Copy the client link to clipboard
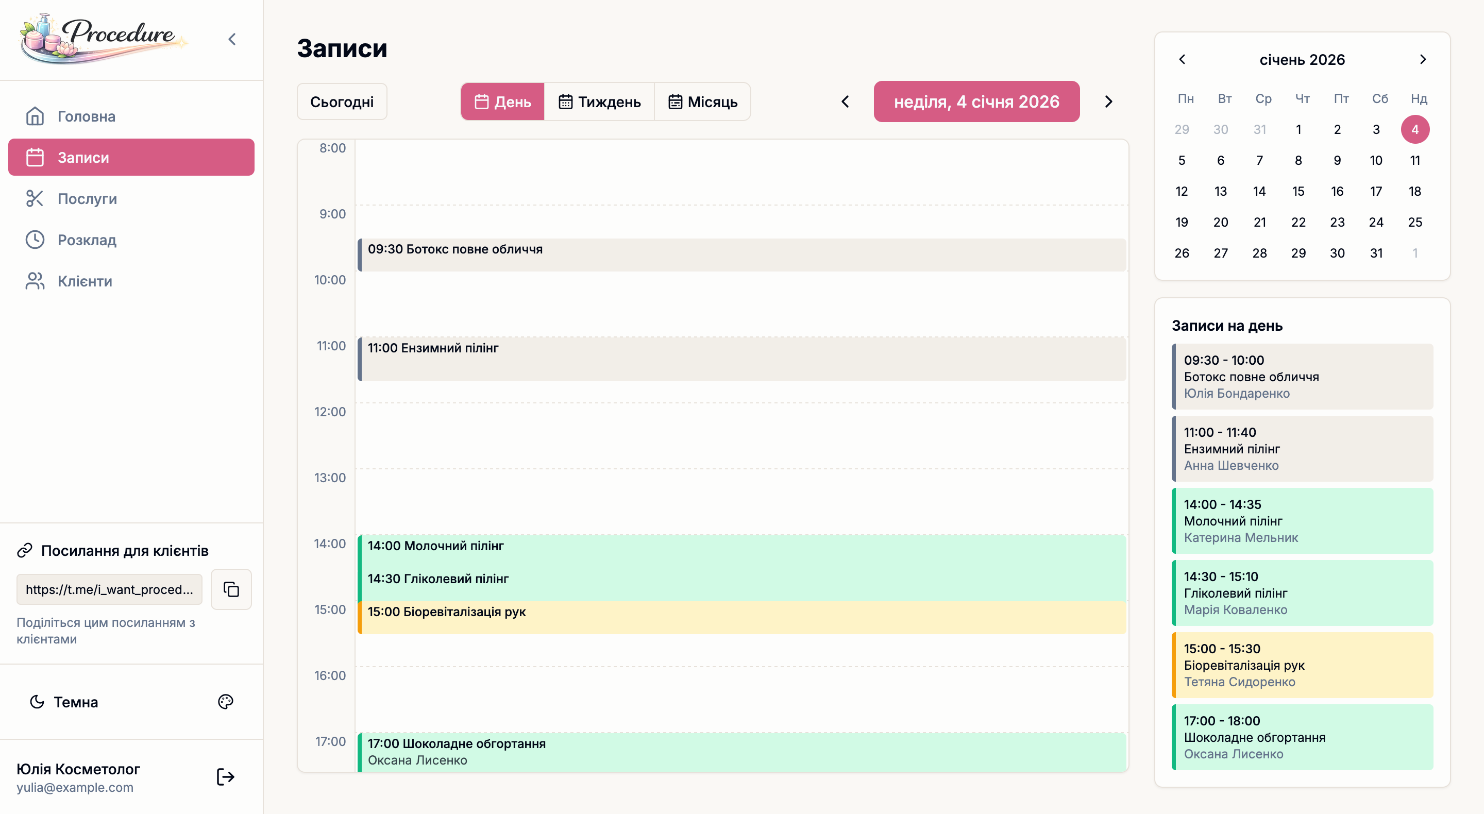The width and height of the screenshot is (1484, 814). coord(231,589)
